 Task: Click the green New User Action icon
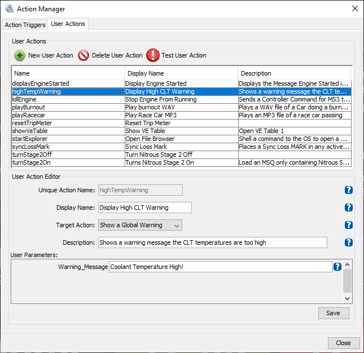click(x=20, y=55)
